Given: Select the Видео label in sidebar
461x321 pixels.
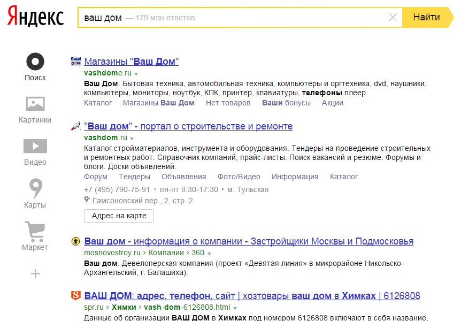Looking at the screenshot, I should [35, 162].
